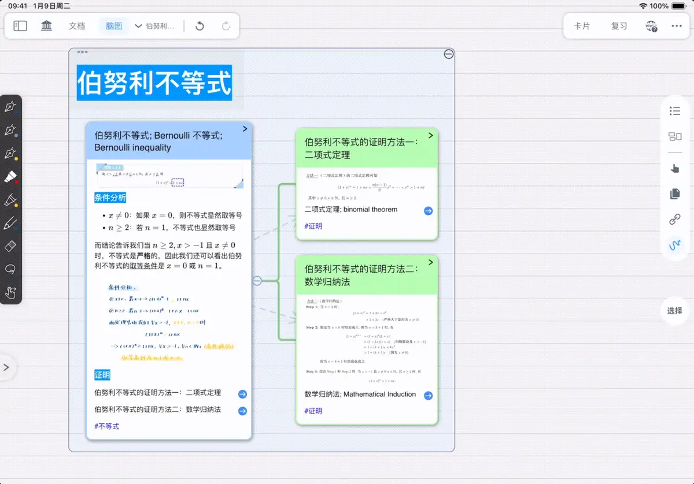Open the 复习 tab
The height and width of the screenshot is (484, 694).
pos(619,26)
